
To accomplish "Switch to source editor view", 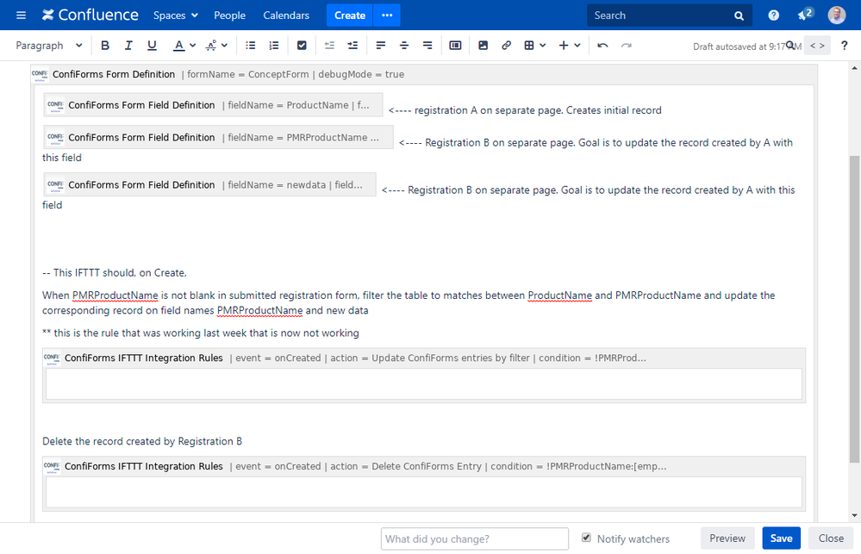I will [x=817, y=46].
